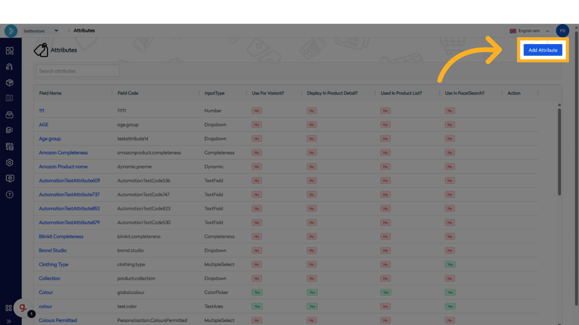The image size is (579, 325).
Task: Click the Attributes breadcrumb item
Action: click(84, 31)
